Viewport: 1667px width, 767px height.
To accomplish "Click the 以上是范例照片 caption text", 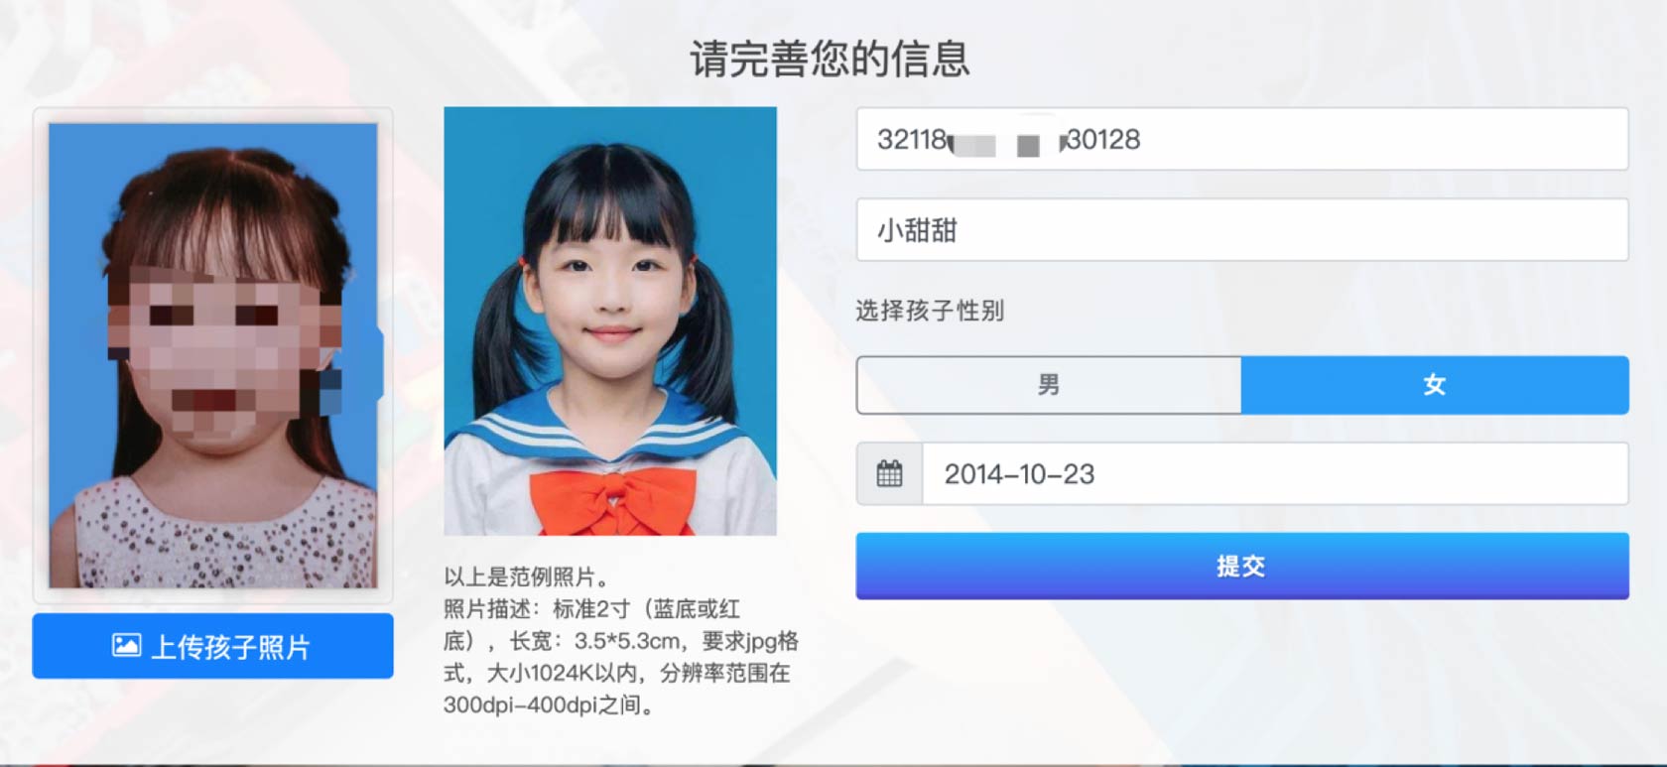I will 526,576.
